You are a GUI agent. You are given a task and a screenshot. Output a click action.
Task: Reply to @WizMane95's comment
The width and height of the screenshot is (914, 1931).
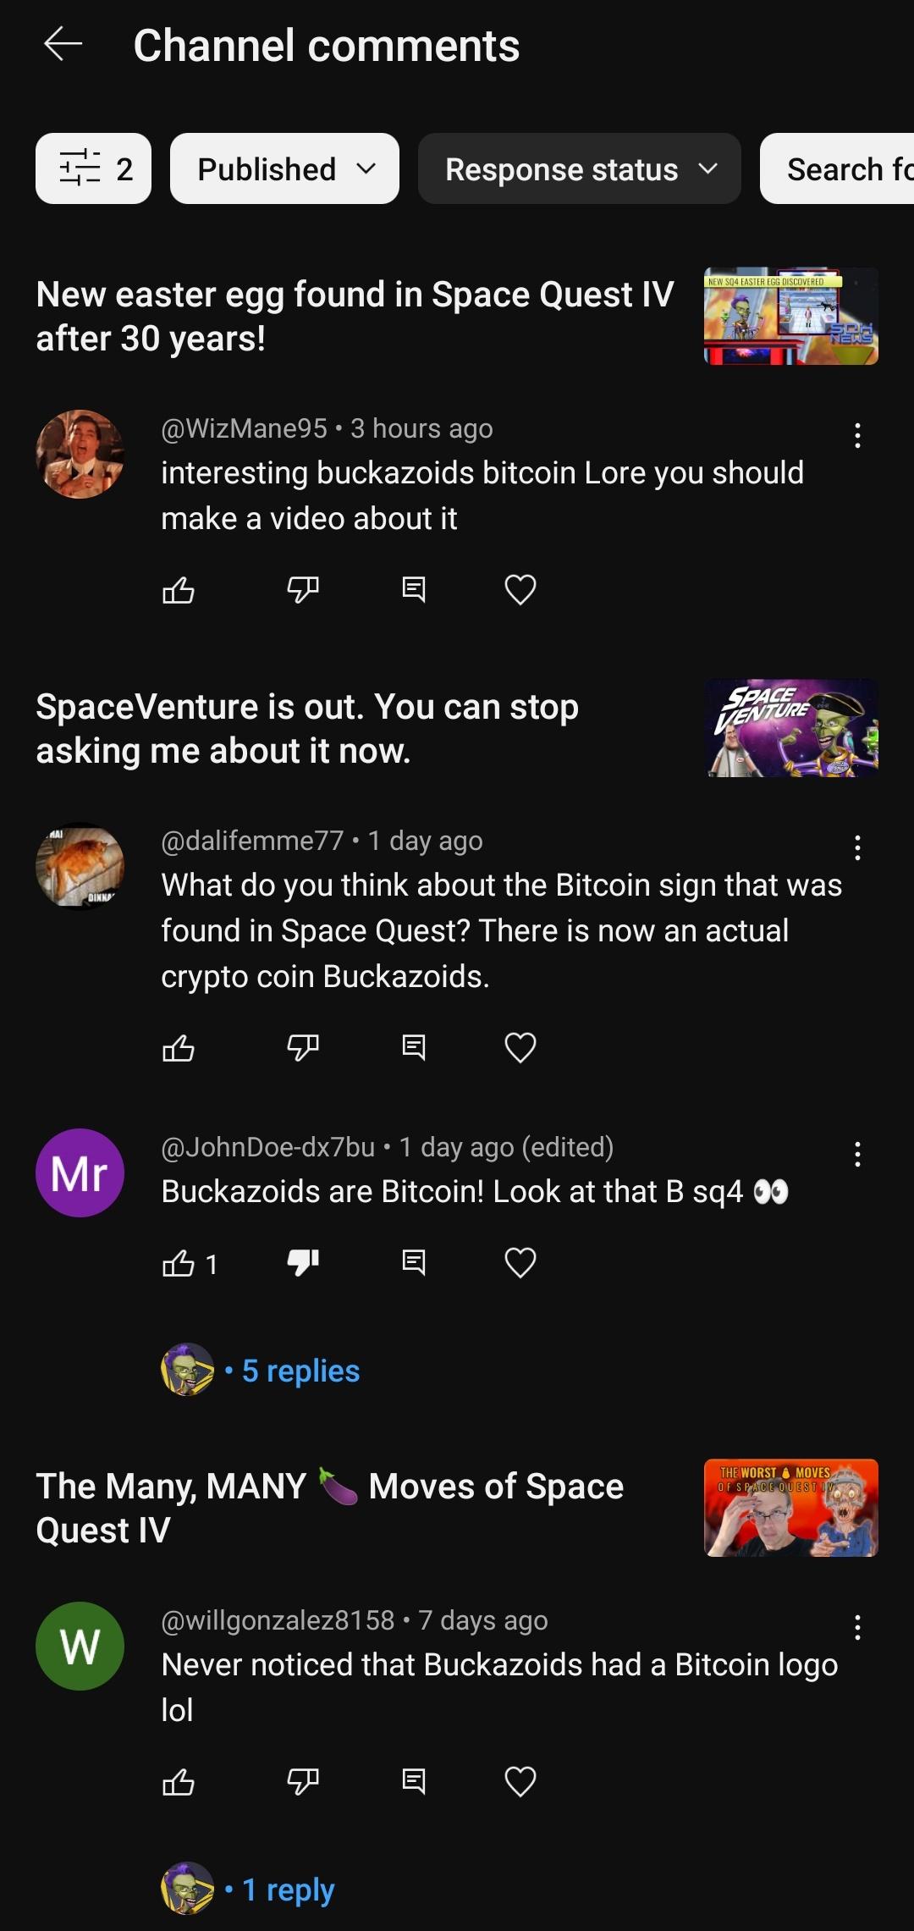click(x=413, y=589)
